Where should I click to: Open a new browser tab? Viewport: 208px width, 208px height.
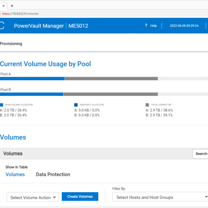[12, 6]
